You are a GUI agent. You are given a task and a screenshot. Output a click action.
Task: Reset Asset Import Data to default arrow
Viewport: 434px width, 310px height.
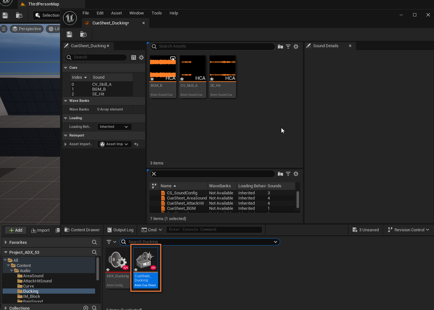[136, 144]
